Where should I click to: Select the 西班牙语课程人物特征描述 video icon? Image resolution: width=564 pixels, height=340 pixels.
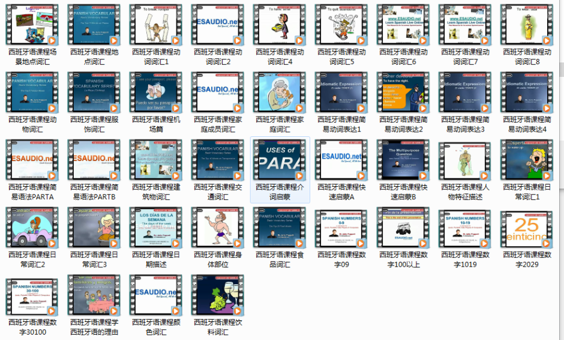[x=464, y=160]
